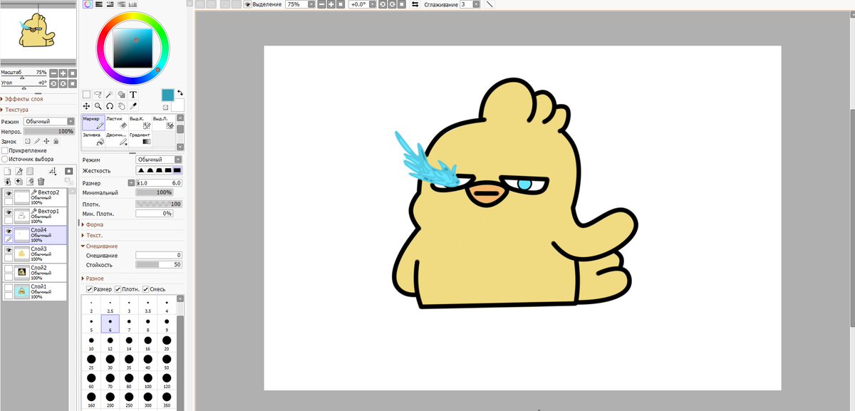Choose the rotate view tool
The height and width of the screenshot is (411, 855).
tap(110, 106)
